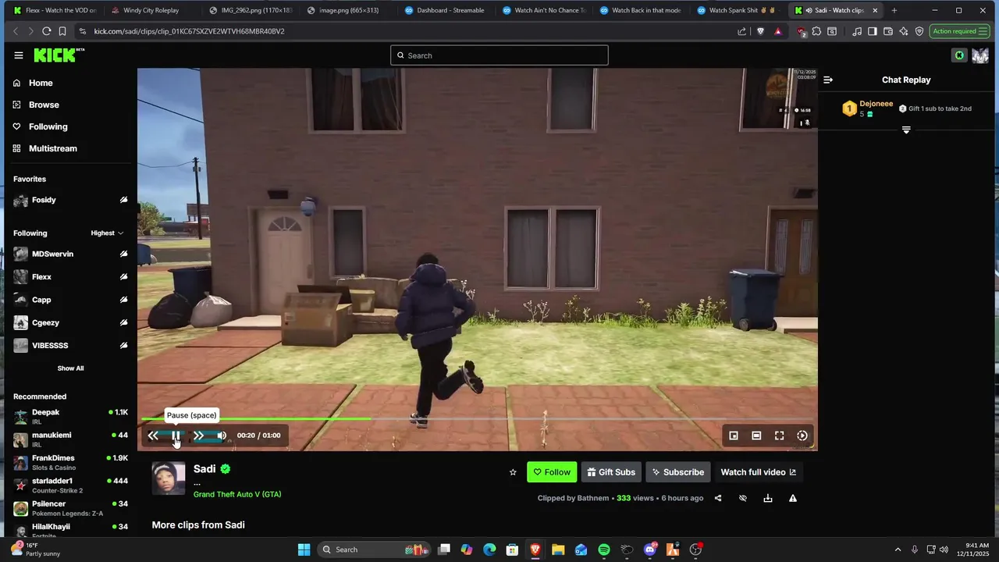Screen dimensions: 999x562
Task: Open Fosidy channel in Favorites
Action: 70,200
